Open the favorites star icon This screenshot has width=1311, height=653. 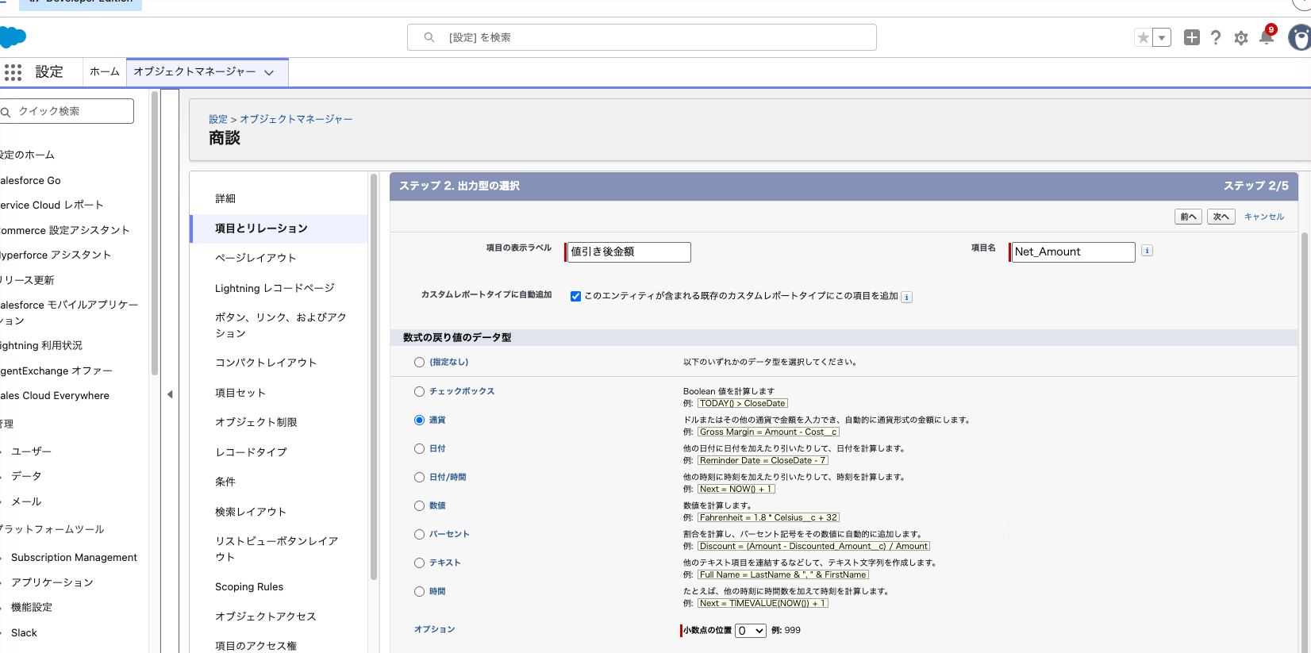pos(1143,37)
